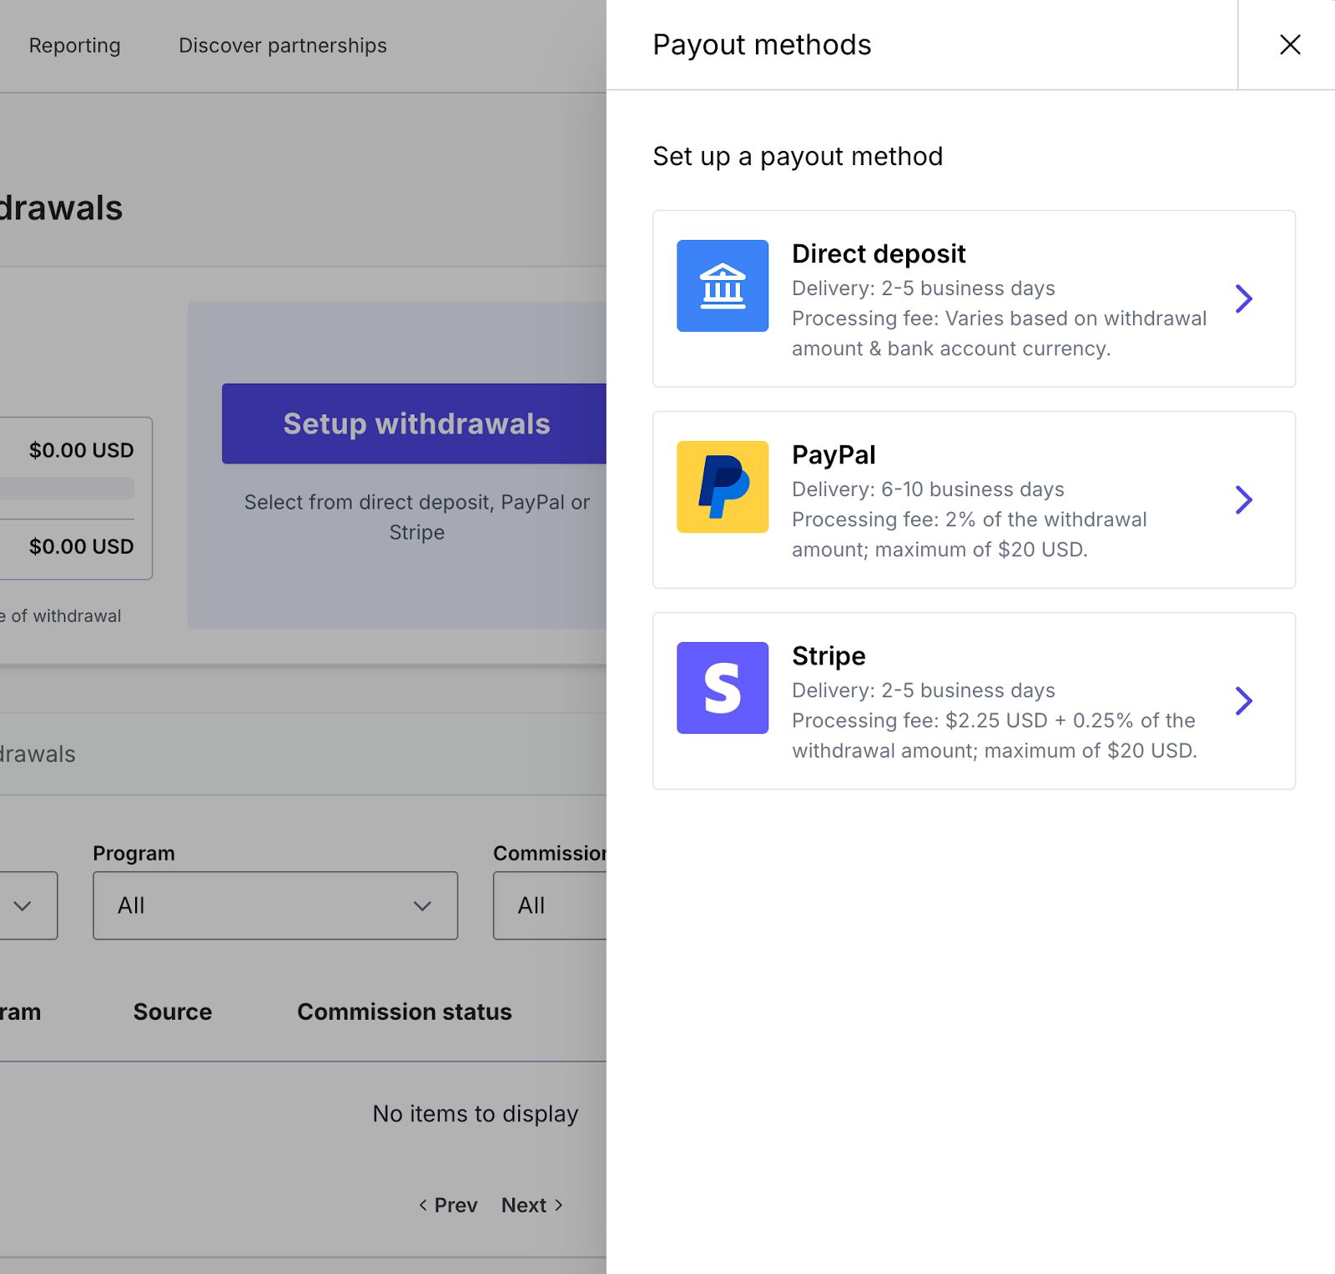1335x1274 pixels.
Task: Click the PayPal logo icon
Action: point(722,487)
